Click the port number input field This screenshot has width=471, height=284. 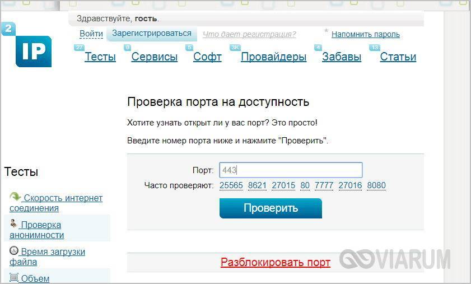(291, 170)
